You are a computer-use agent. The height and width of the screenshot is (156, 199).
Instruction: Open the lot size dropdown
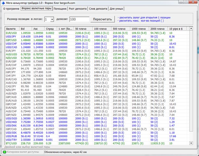(x=52, y=20)
